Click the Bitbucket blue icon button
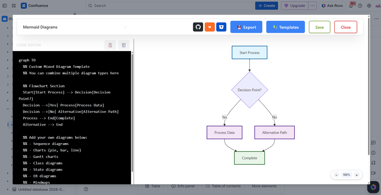This screenshot has height=195, width=381. tap(221, 27)
